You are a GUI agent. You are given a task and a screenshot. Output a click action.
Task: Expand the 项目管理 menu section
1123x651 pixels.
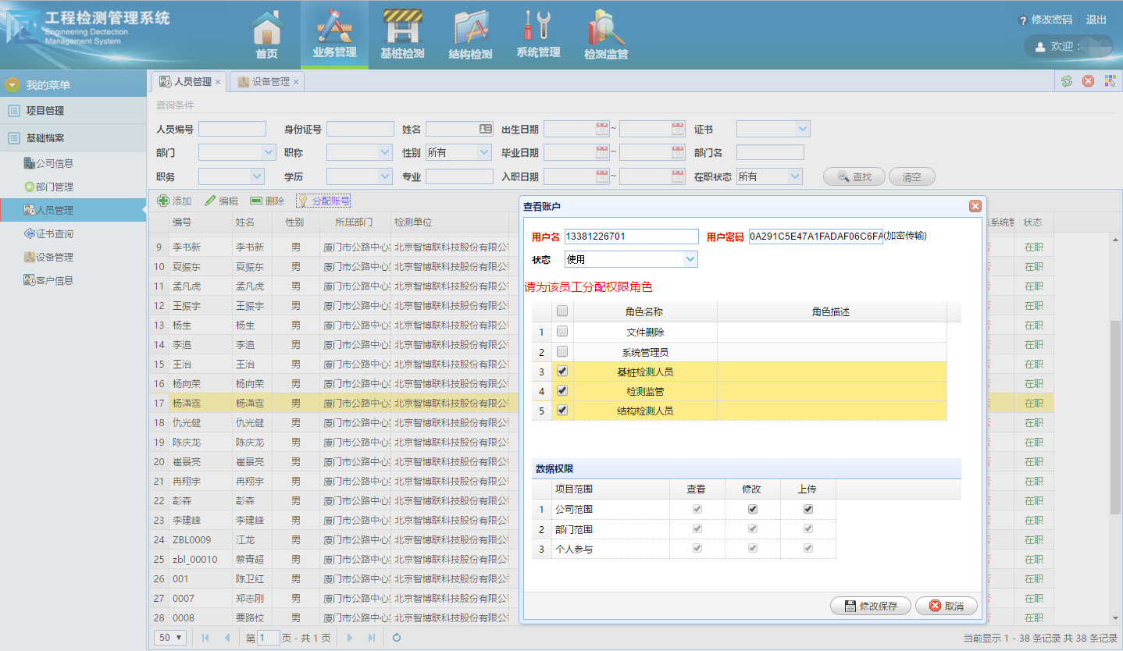(x=73, y=111)
